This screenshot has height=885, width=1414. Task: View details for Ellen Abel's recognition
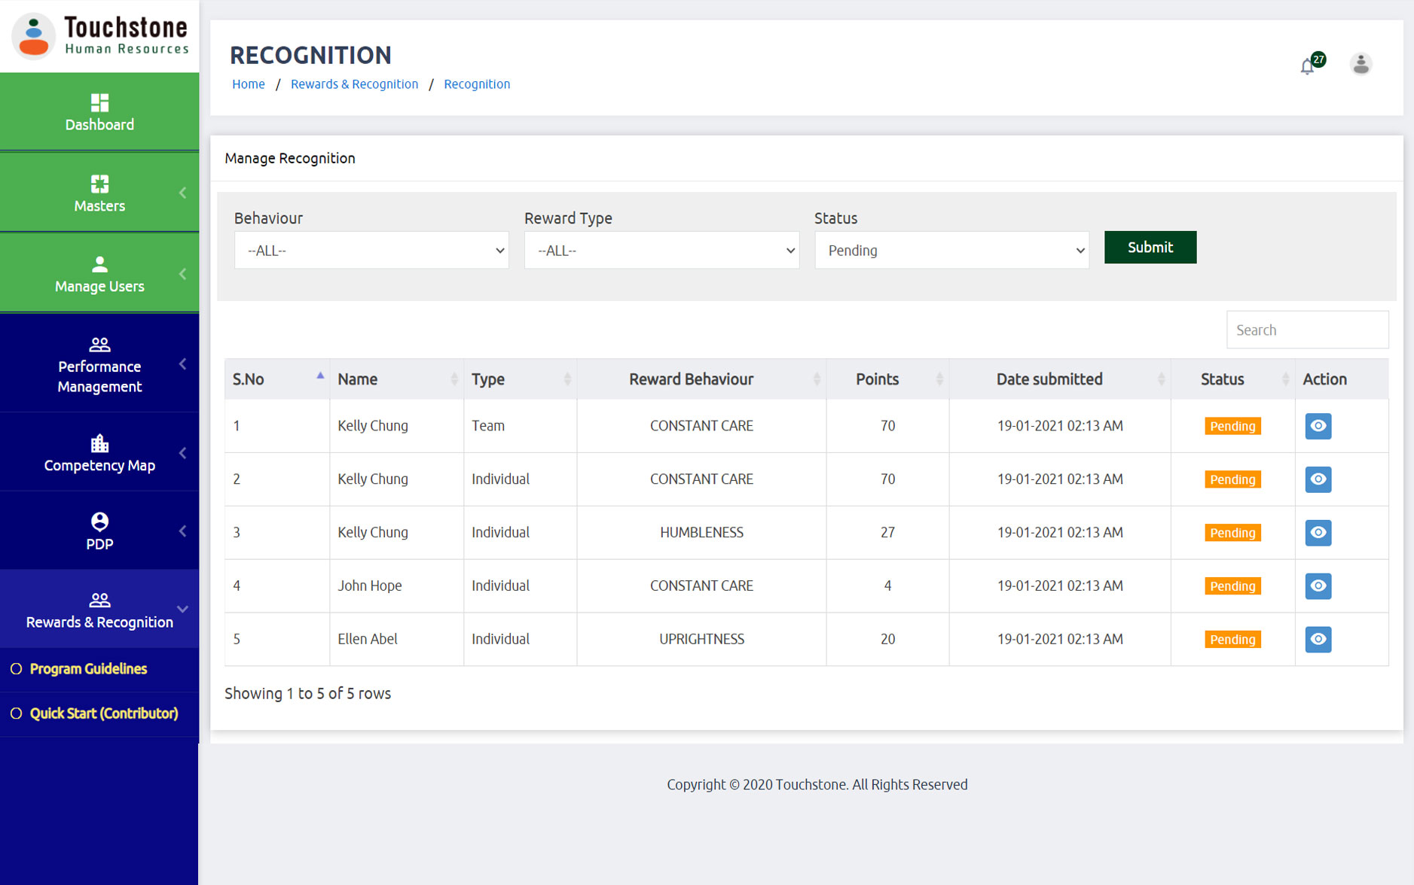pyautogui.click(x=1318, y=639)
